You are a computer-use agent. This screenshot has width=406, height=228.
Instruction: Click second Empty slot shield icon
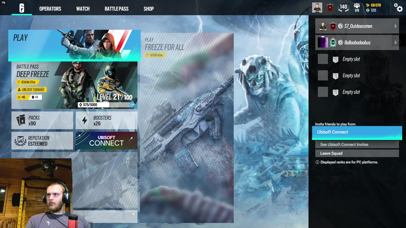coord(335,76)
